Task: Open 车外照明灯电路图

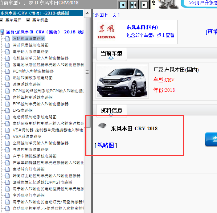Action: click(x=29, y=196)
